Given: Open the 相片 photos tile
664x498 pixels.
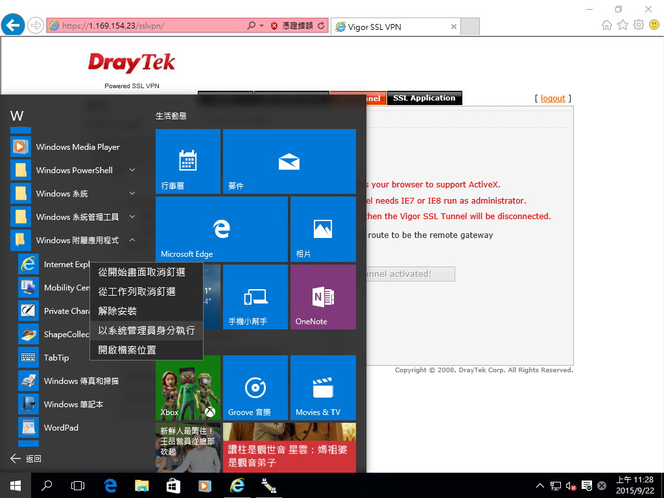Looking at the screenshot, I should point(323,229).
